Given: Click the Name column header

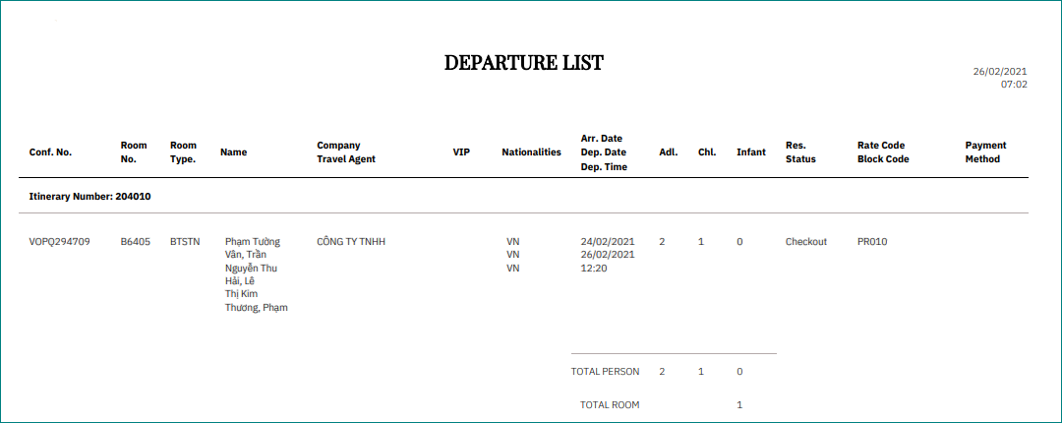Looking at the screenshot, I should click(233, 152).
